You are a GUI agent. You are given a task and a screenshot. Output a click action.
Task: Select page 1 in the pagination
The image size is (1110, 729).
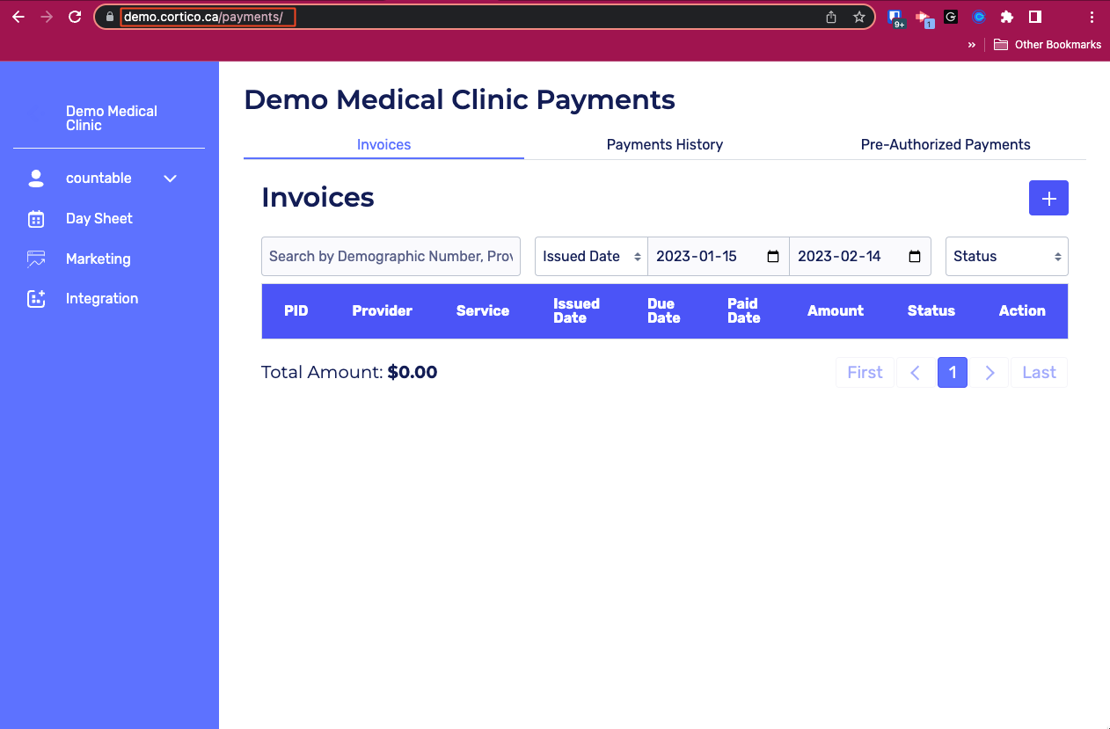tap(953, 372)
